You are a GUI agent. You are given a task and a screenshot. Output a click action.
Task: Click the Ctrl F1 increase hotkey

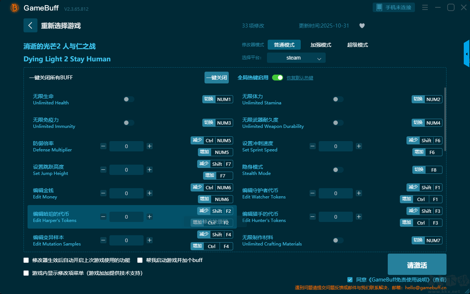[421, 199]
